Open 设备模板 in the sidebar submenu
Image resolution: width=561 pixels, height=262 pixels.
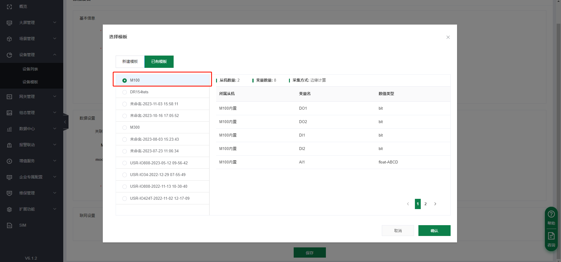point(30,82)
